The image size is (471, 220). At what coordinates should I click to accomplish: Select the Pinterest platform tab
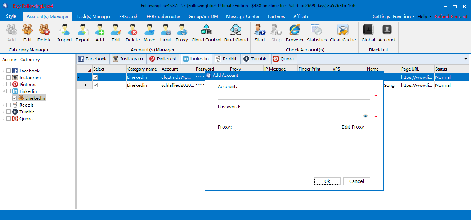(x=163, y=59)
